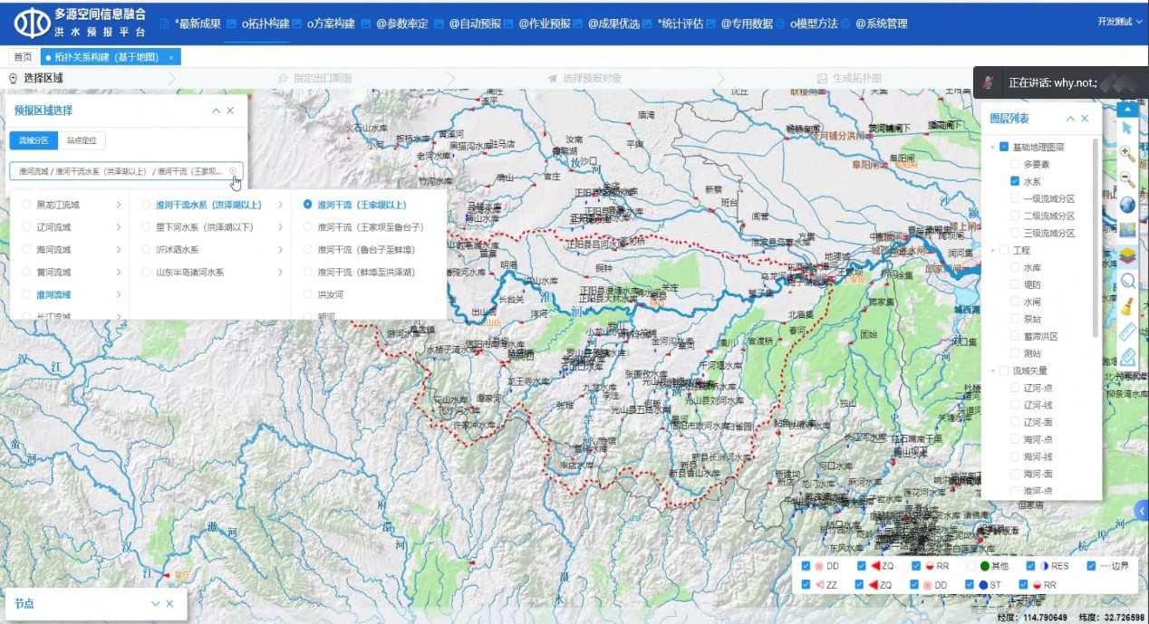Click the basemap switcher map icon
Screen dimensions: 1149x624
point(1127,230)
